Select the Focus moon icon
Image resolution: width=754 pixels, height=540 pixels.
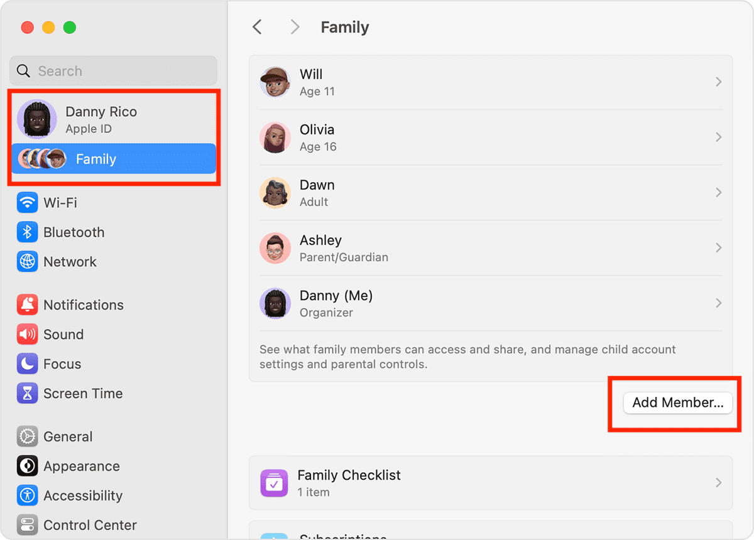point(27,364)
